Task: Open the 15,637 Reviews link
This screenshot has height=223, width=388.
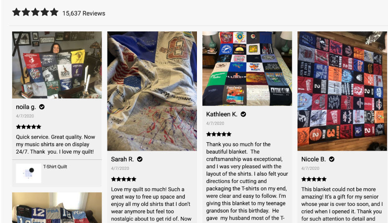Action: [84, 13]
